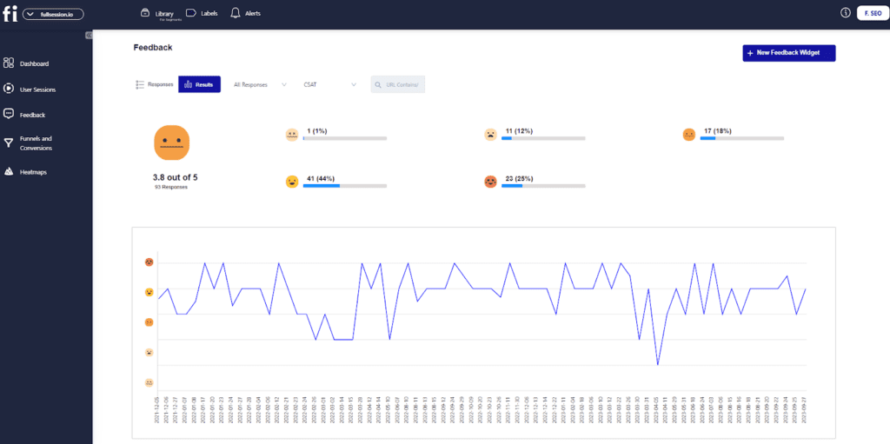Switch to the Responses view

click(155, 84)
